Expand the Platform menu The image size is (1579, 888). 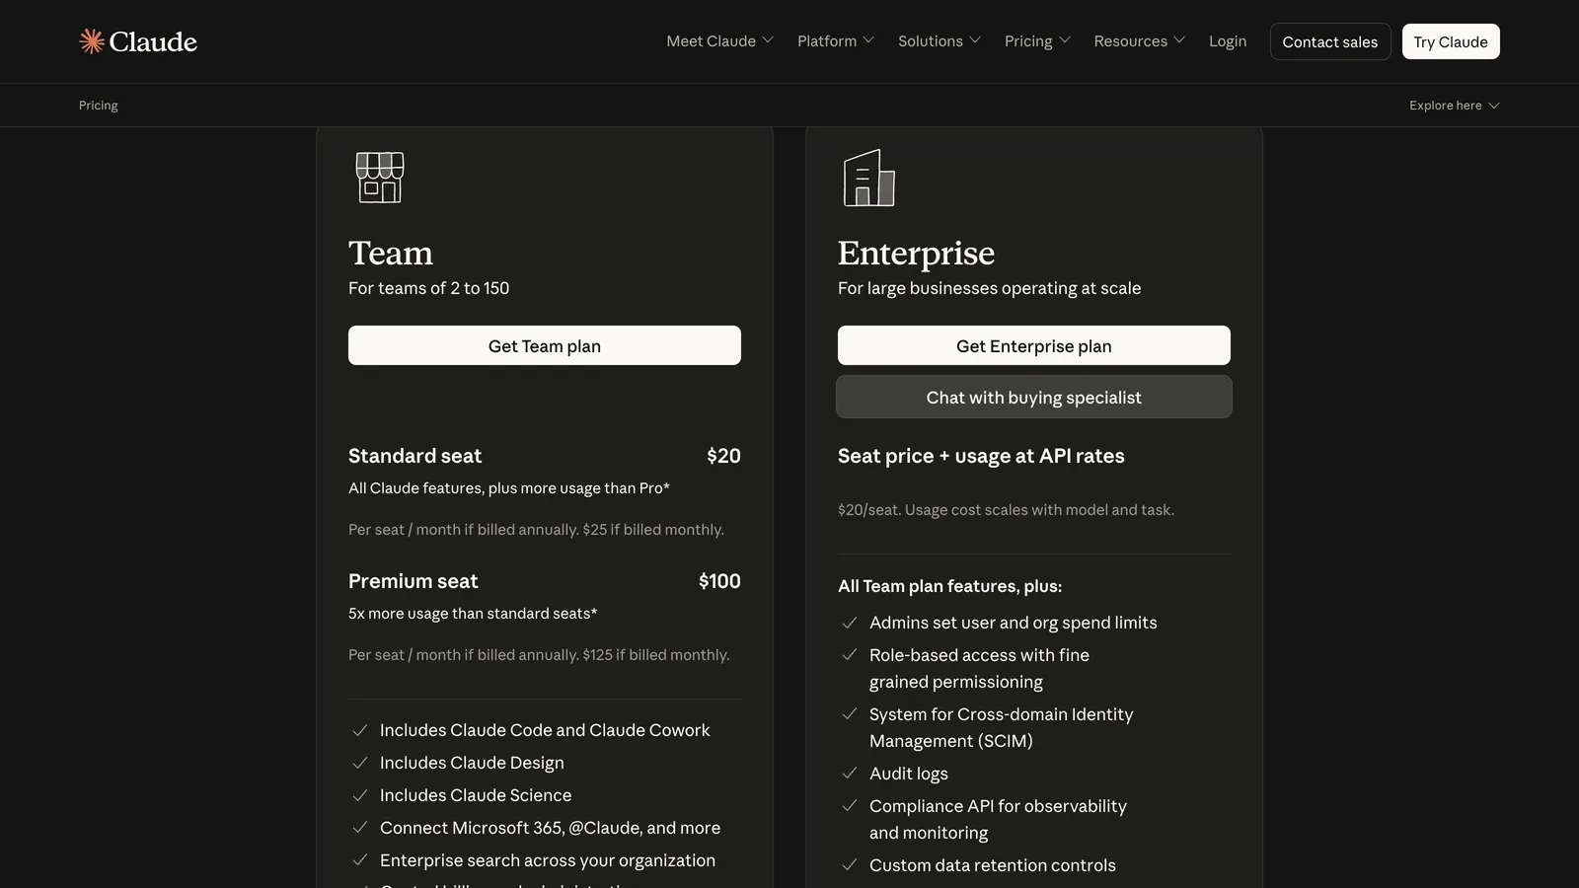tap(835, 41)
